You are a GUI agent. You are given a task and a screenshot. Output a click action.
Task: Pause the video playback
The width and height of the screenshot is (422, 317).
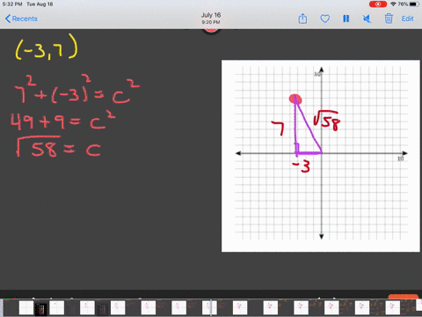pyautogui.click(x=346, y=18)
